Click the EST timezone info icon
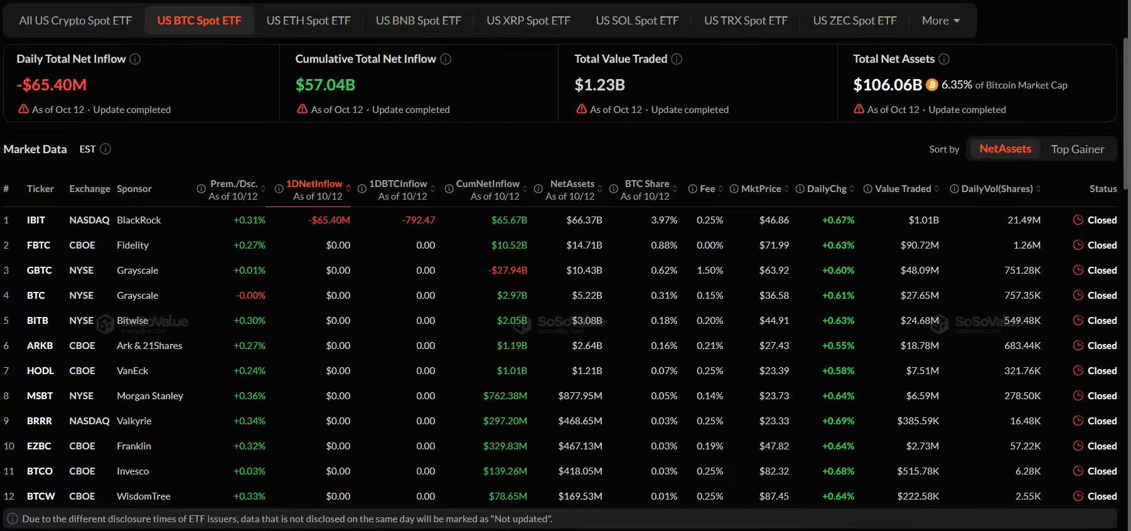Image resolution: width=1131 pixels, height=531 pixels. 105,149
